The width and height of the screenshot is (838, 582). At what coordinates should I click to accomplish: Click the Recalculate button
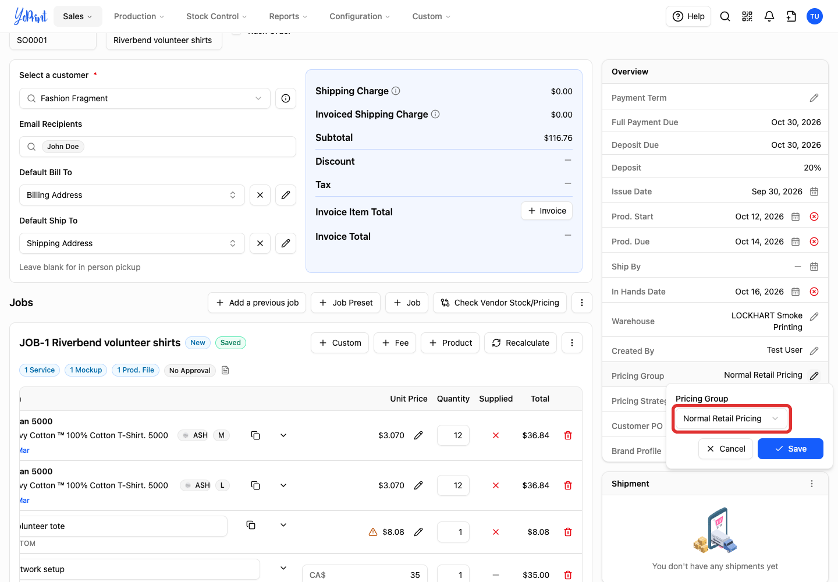coord(521,343)
